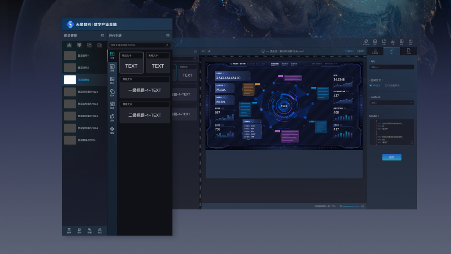Image resolution: width=451 pixels, height=254 pixels.
Task: Click the 核心企业 center node on dashboard
Action: [284, 106]
